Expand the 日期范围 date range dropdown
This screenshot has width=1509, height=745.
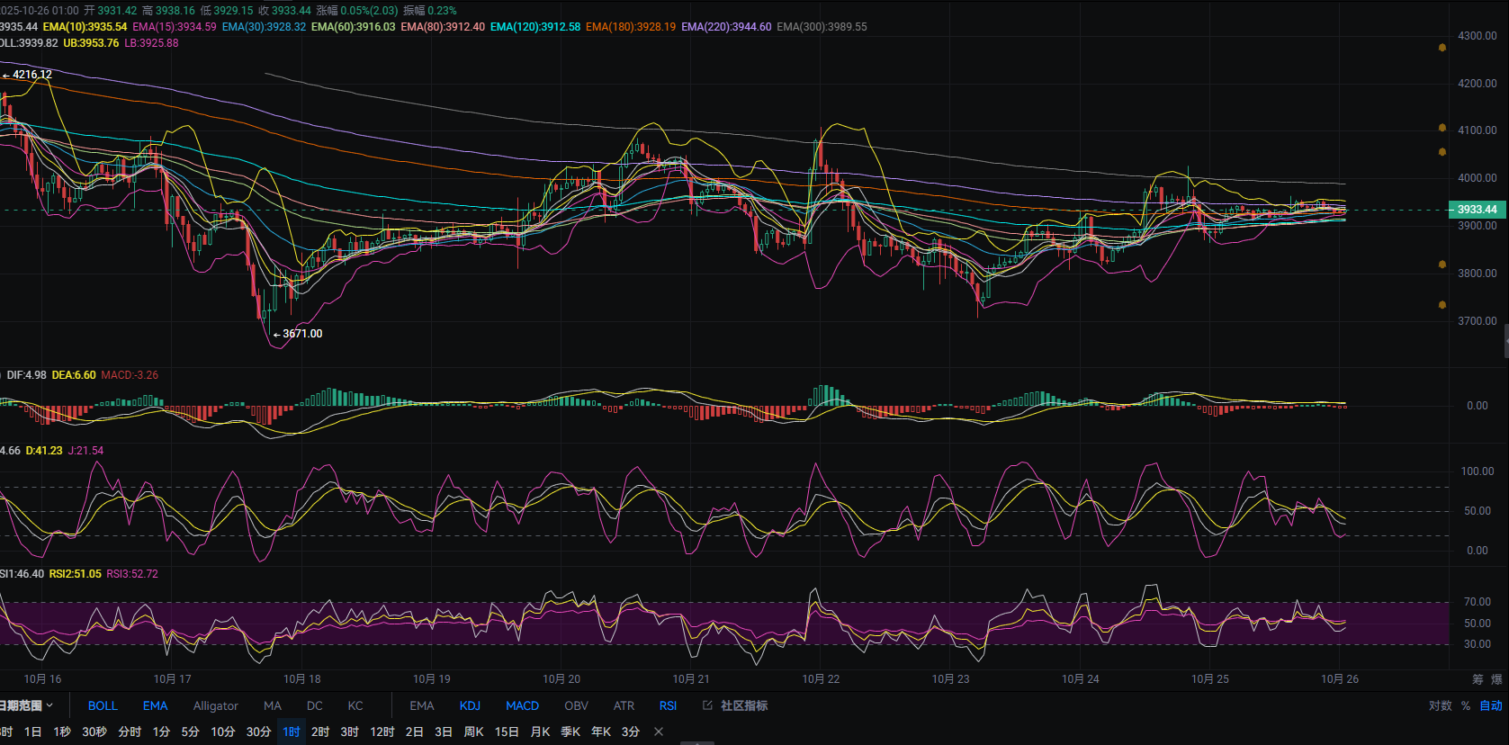(27, 705)
